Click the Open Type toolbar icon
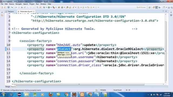 (x=67, y=7)
